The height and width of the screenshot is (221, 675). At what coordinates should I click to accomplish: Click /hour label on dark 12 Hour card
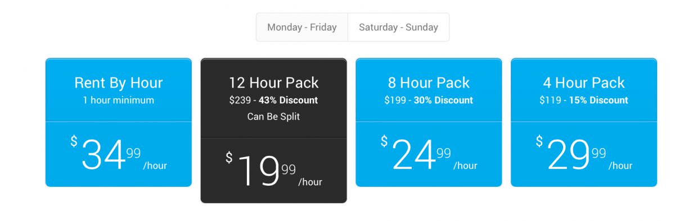(x=310, y=182)
